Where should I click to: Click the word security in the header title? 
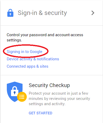click(x=56, y=13)
